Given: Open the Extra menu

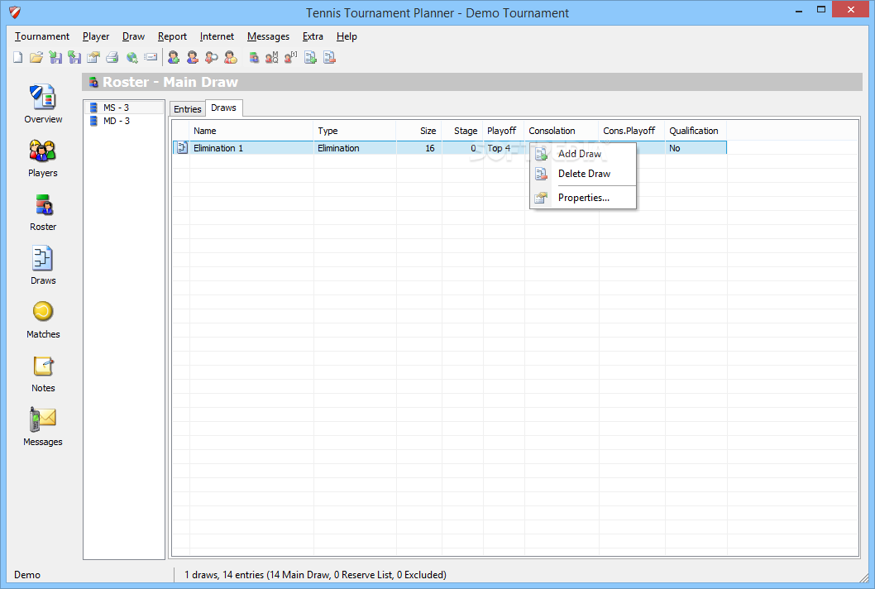Looking at the screenshot, I should coord(313,36).
